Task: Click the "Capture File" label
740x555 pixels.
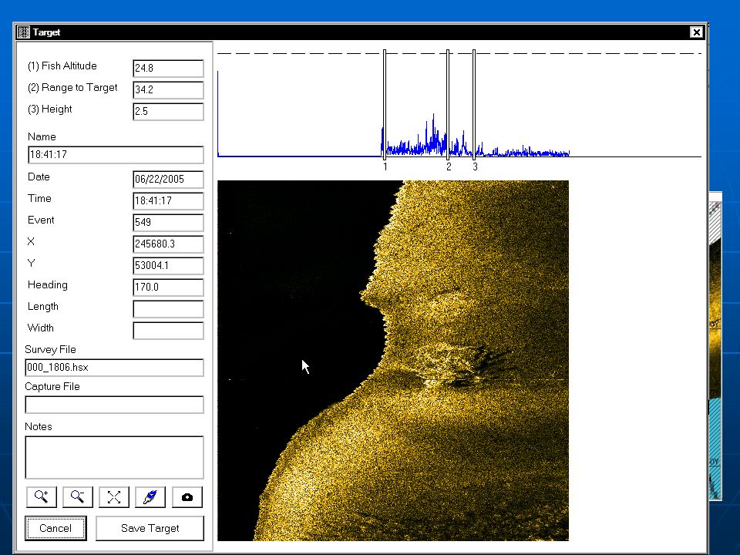Action: pos(52,386)
